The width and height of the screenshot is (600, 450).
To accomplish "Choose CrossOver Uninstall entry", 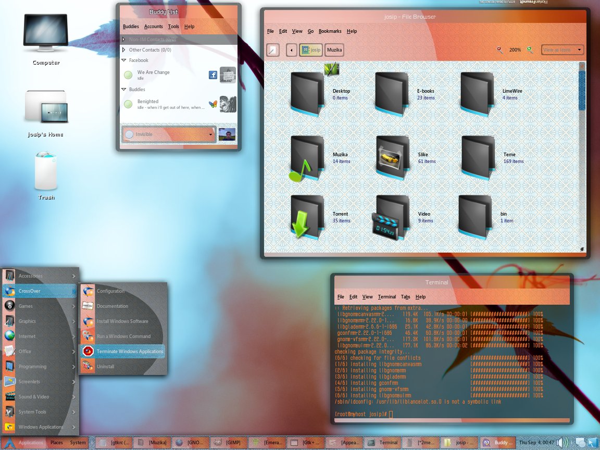I will click(123, 367).
